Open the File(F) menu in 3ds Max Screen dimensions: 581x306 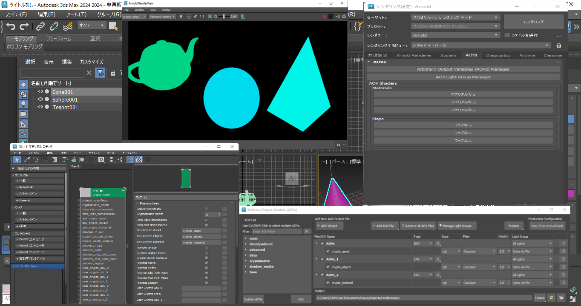16,14
